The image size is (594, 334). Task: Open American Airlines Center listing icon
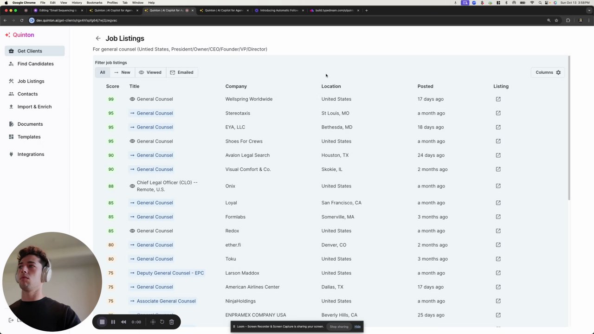498,287
